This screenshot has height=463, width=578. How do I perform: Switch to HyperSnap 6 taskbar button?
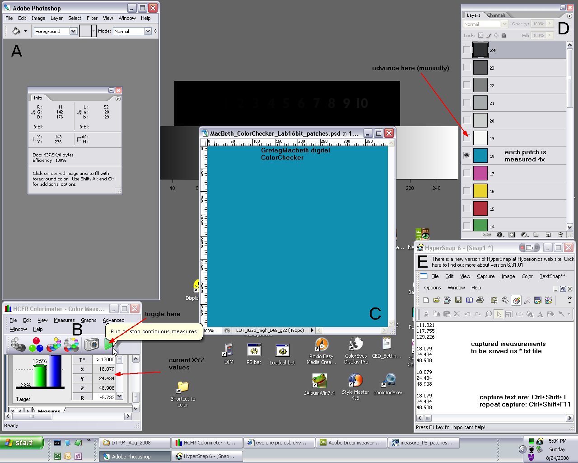click(207, 456)
